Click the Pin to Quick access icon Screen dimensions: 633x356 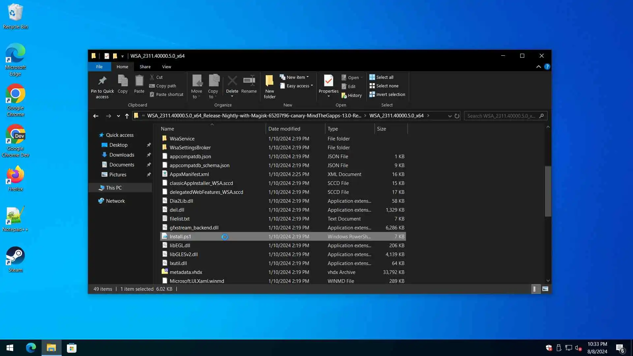102,81
